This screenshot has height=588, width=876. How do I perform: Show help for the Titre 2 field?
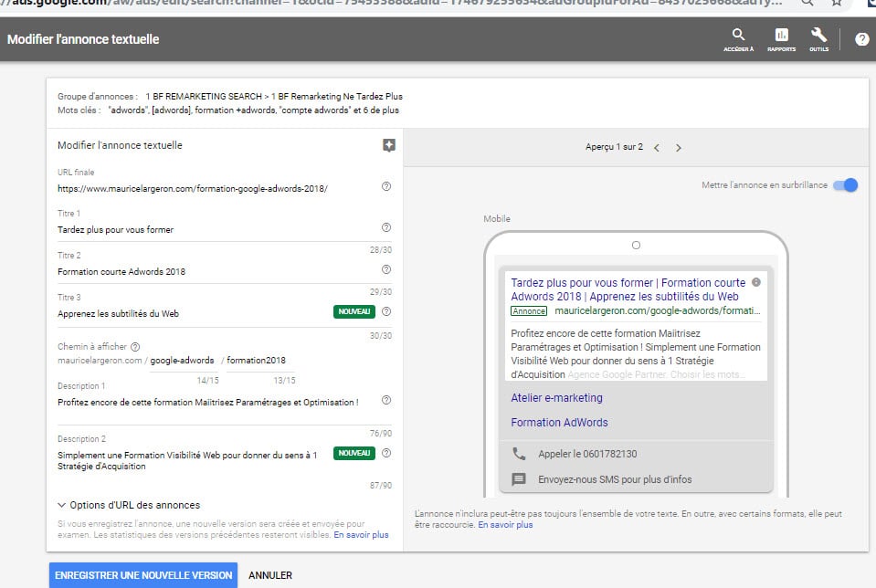tap(386, 269)
